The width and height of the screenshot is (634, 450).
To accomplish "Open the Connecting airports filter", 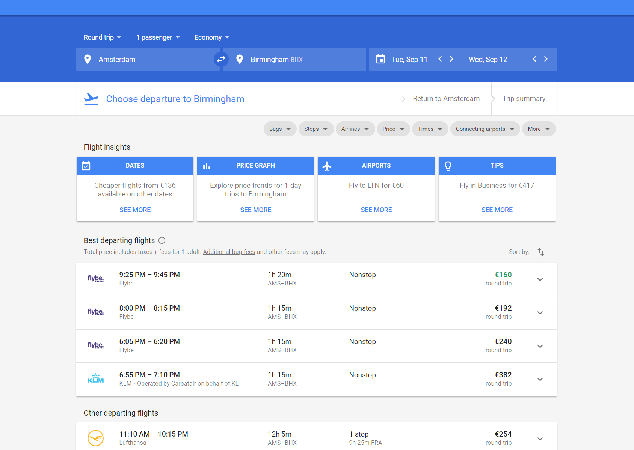I will [485, 129].
